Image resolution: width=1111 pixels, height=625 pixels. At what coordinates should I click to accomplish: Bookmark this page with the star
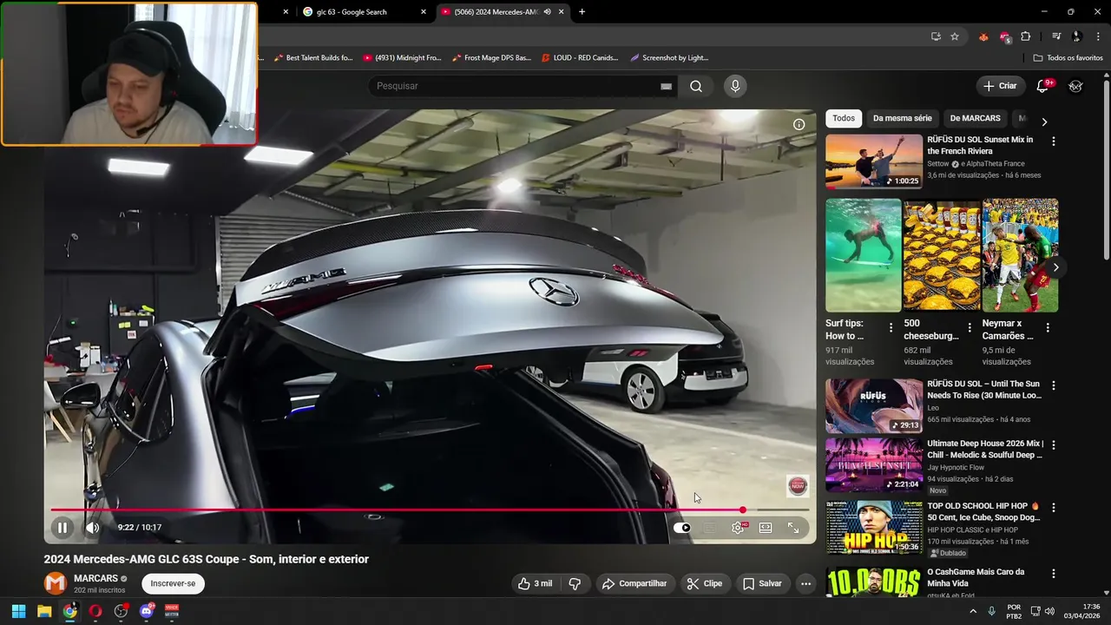955,36
